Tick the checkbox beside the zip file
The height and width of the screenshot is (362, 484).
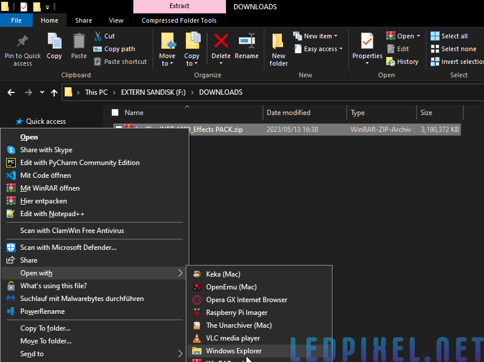tap(119, 129)
